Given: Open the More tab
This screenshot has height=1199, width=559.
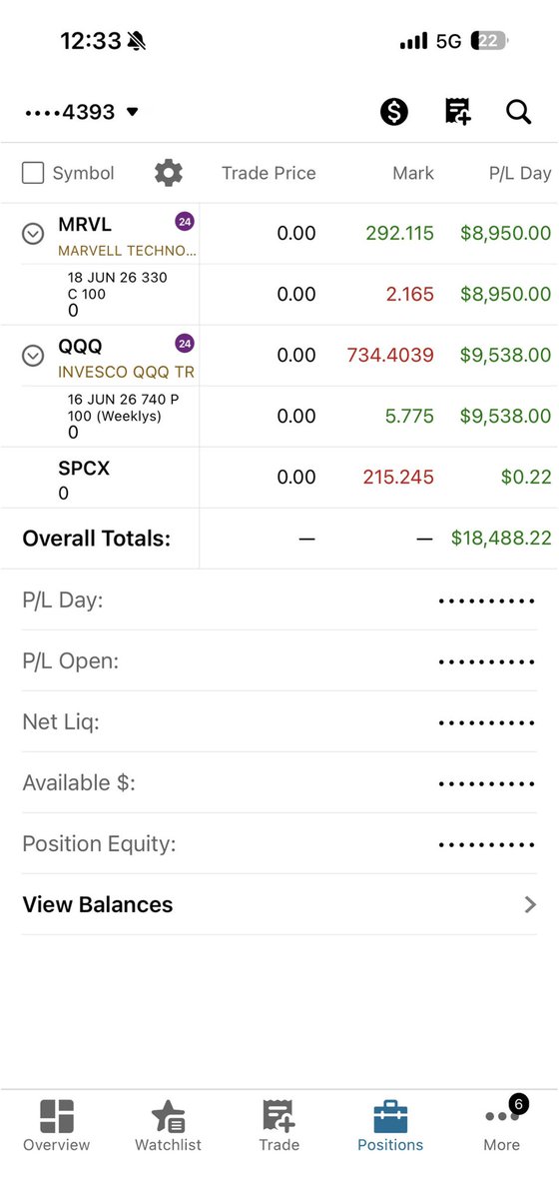Looking at the screenshot, I should point(502,1126).
